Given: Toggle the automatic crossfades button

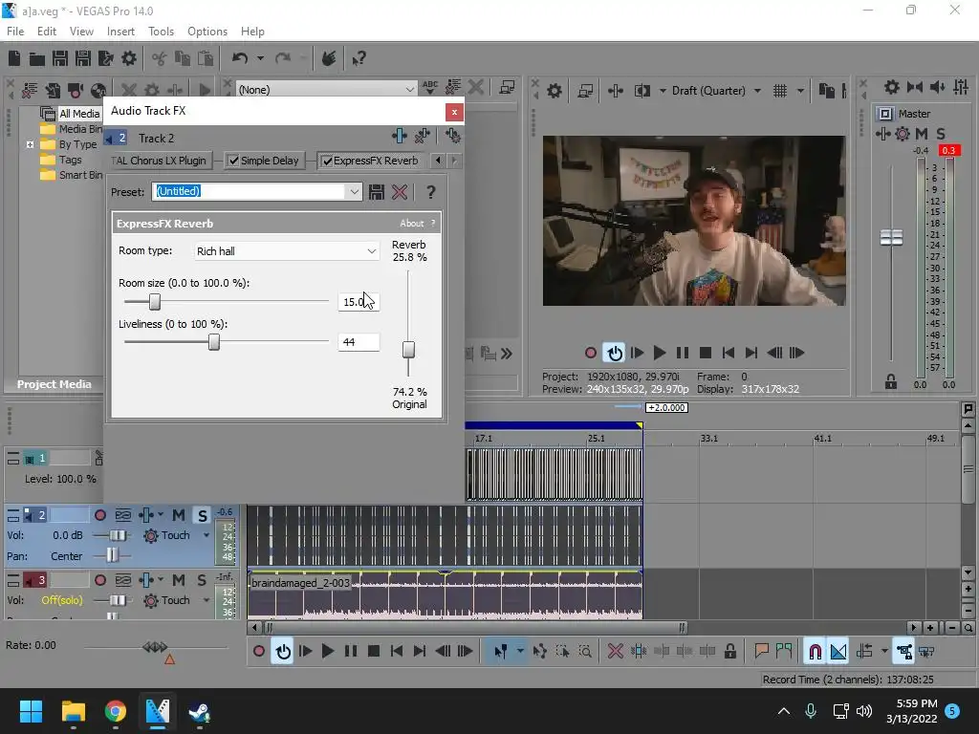Looking at the screenshot, I should click(838, 652).
